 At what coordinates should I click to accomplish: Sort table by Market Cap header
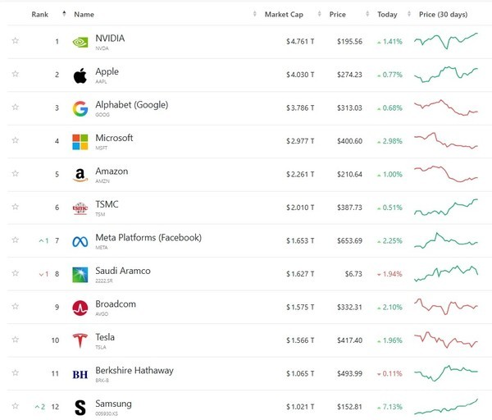coord(284,15)
